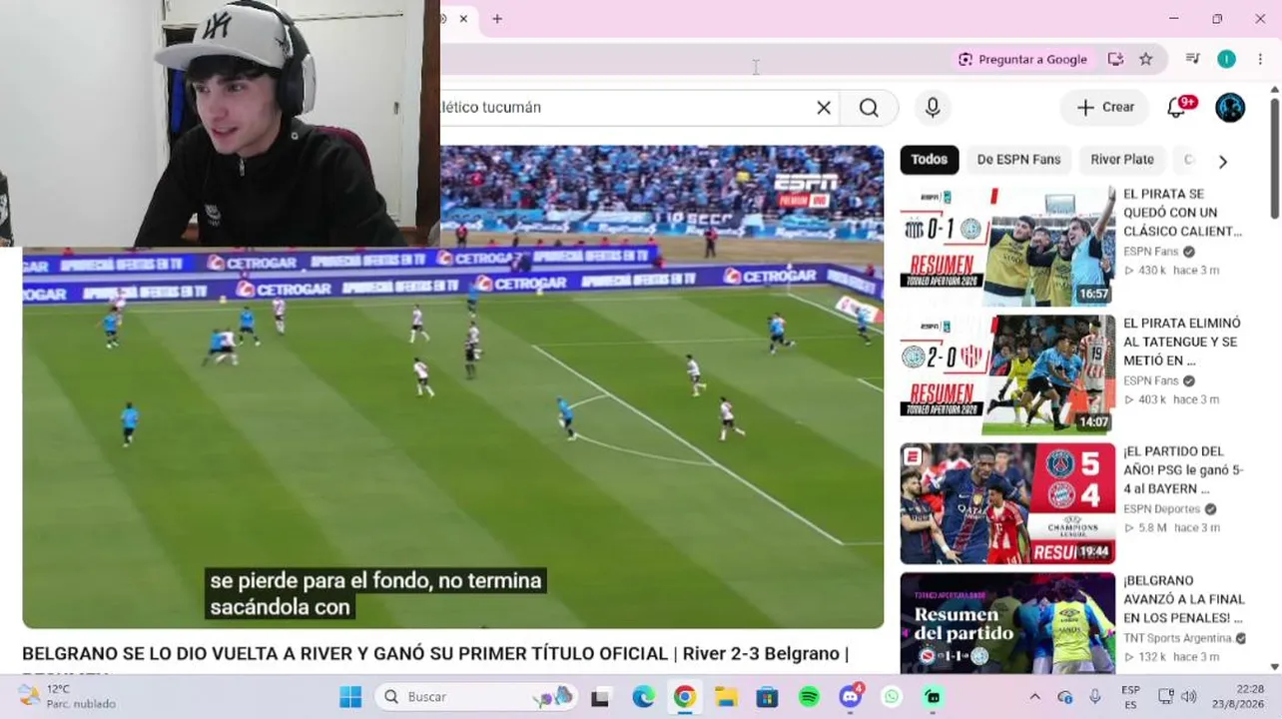Open Spotify from the taskbar

809,697
